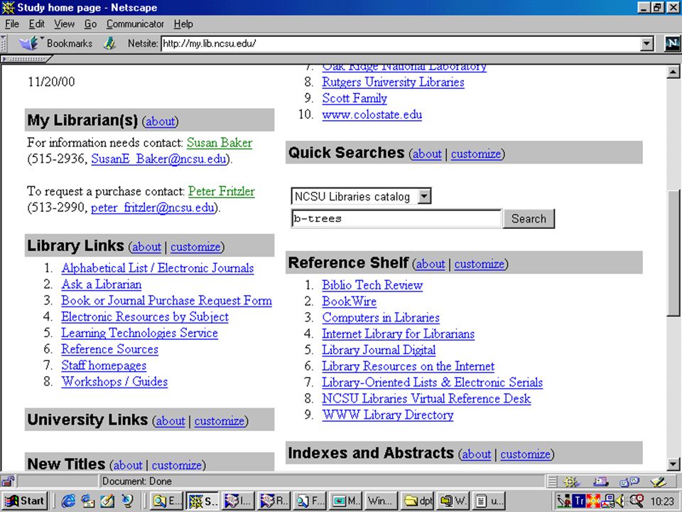Click the vertical scrollbar thumb

673,253
